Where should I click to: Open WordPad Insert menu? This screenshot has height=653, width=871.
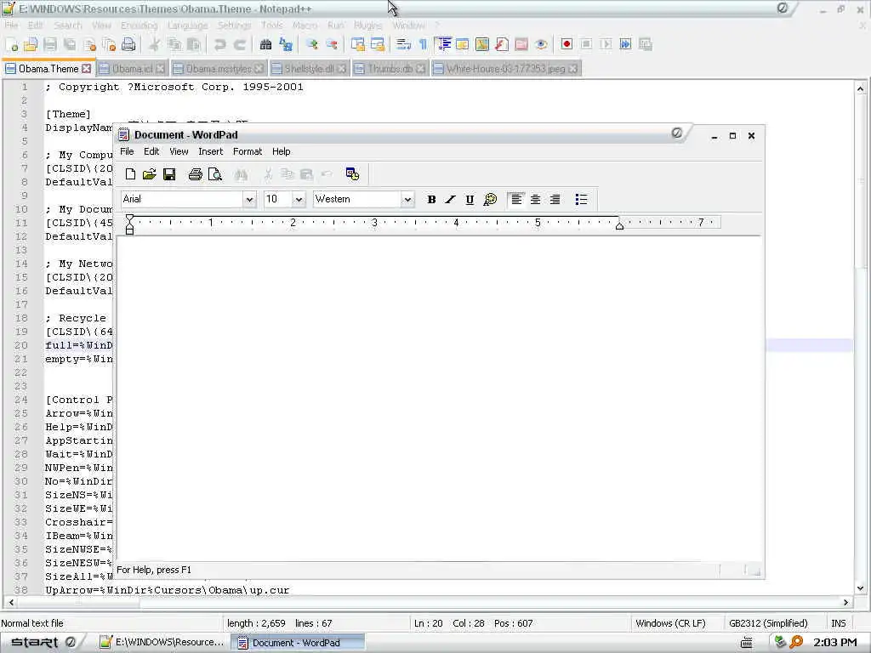(x=211, y=151)
